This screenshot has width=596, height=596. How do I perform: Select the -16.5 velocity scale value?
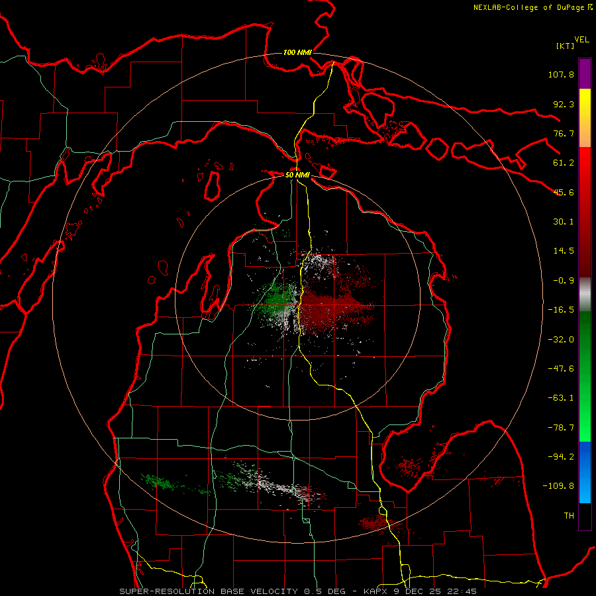tap(561, 310)
